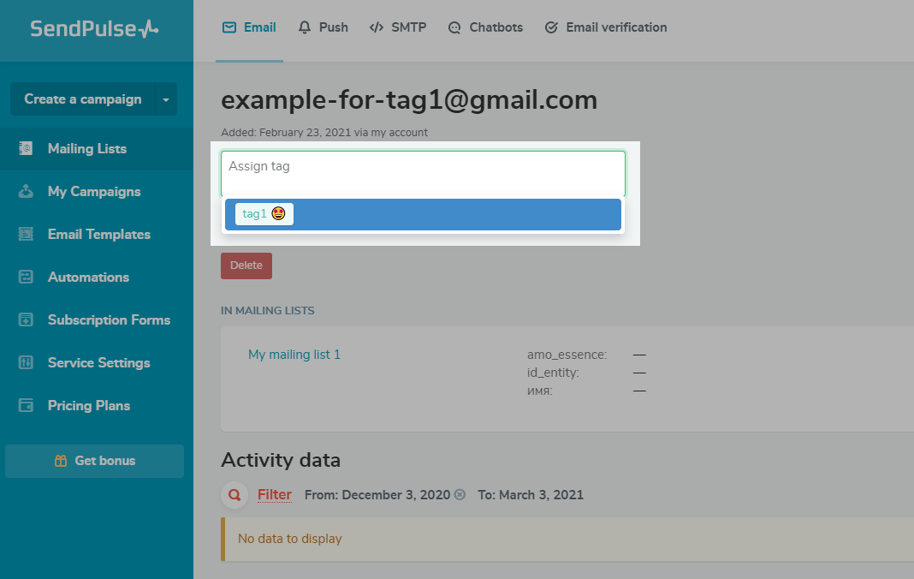Click the Pricing Plans sidebar icon
This screenshot has height=579, width=914.
[26, 405]
